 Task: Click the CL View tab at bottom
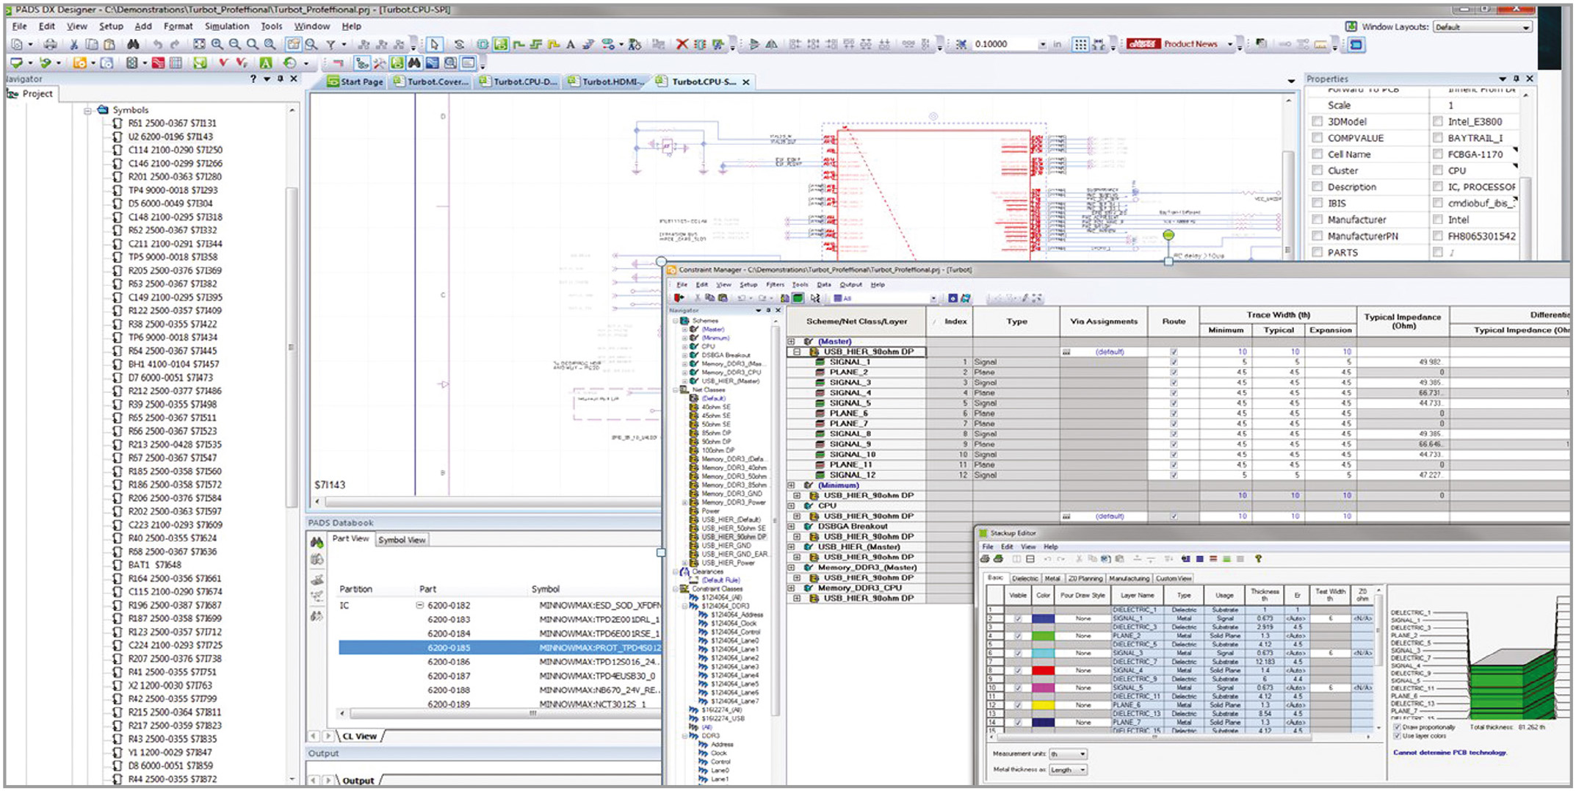(x=359, y=736)
